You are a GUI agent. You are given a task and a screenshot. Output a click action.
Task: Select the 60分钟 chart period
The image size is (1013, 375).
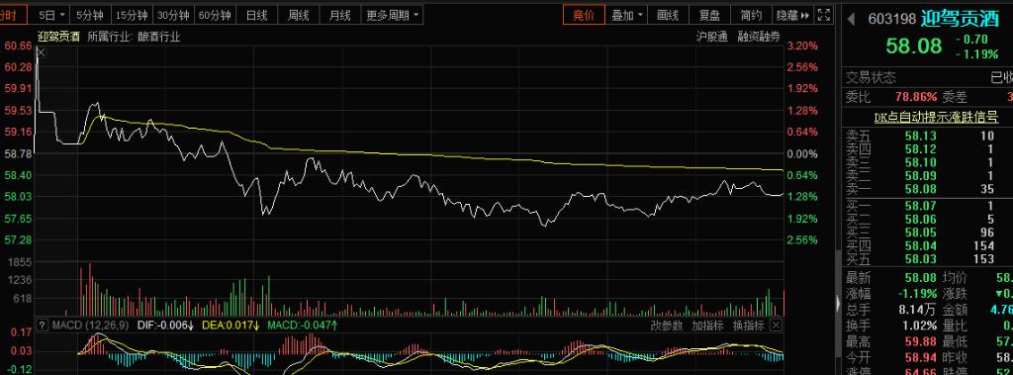coord(215,15)
